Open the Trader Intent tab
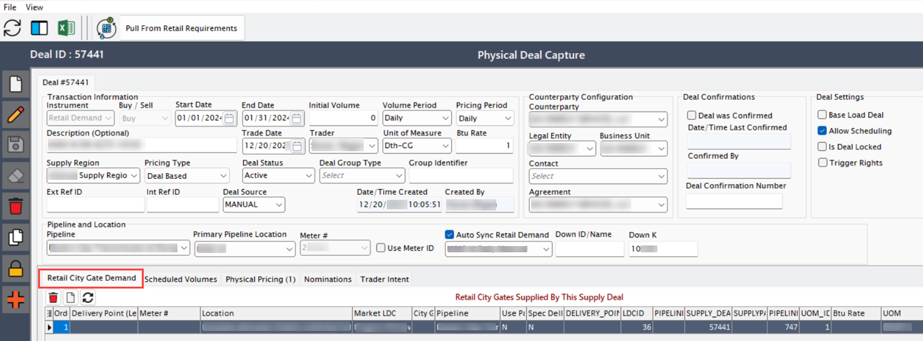This screenshot has height=341, width=923. 385,279
